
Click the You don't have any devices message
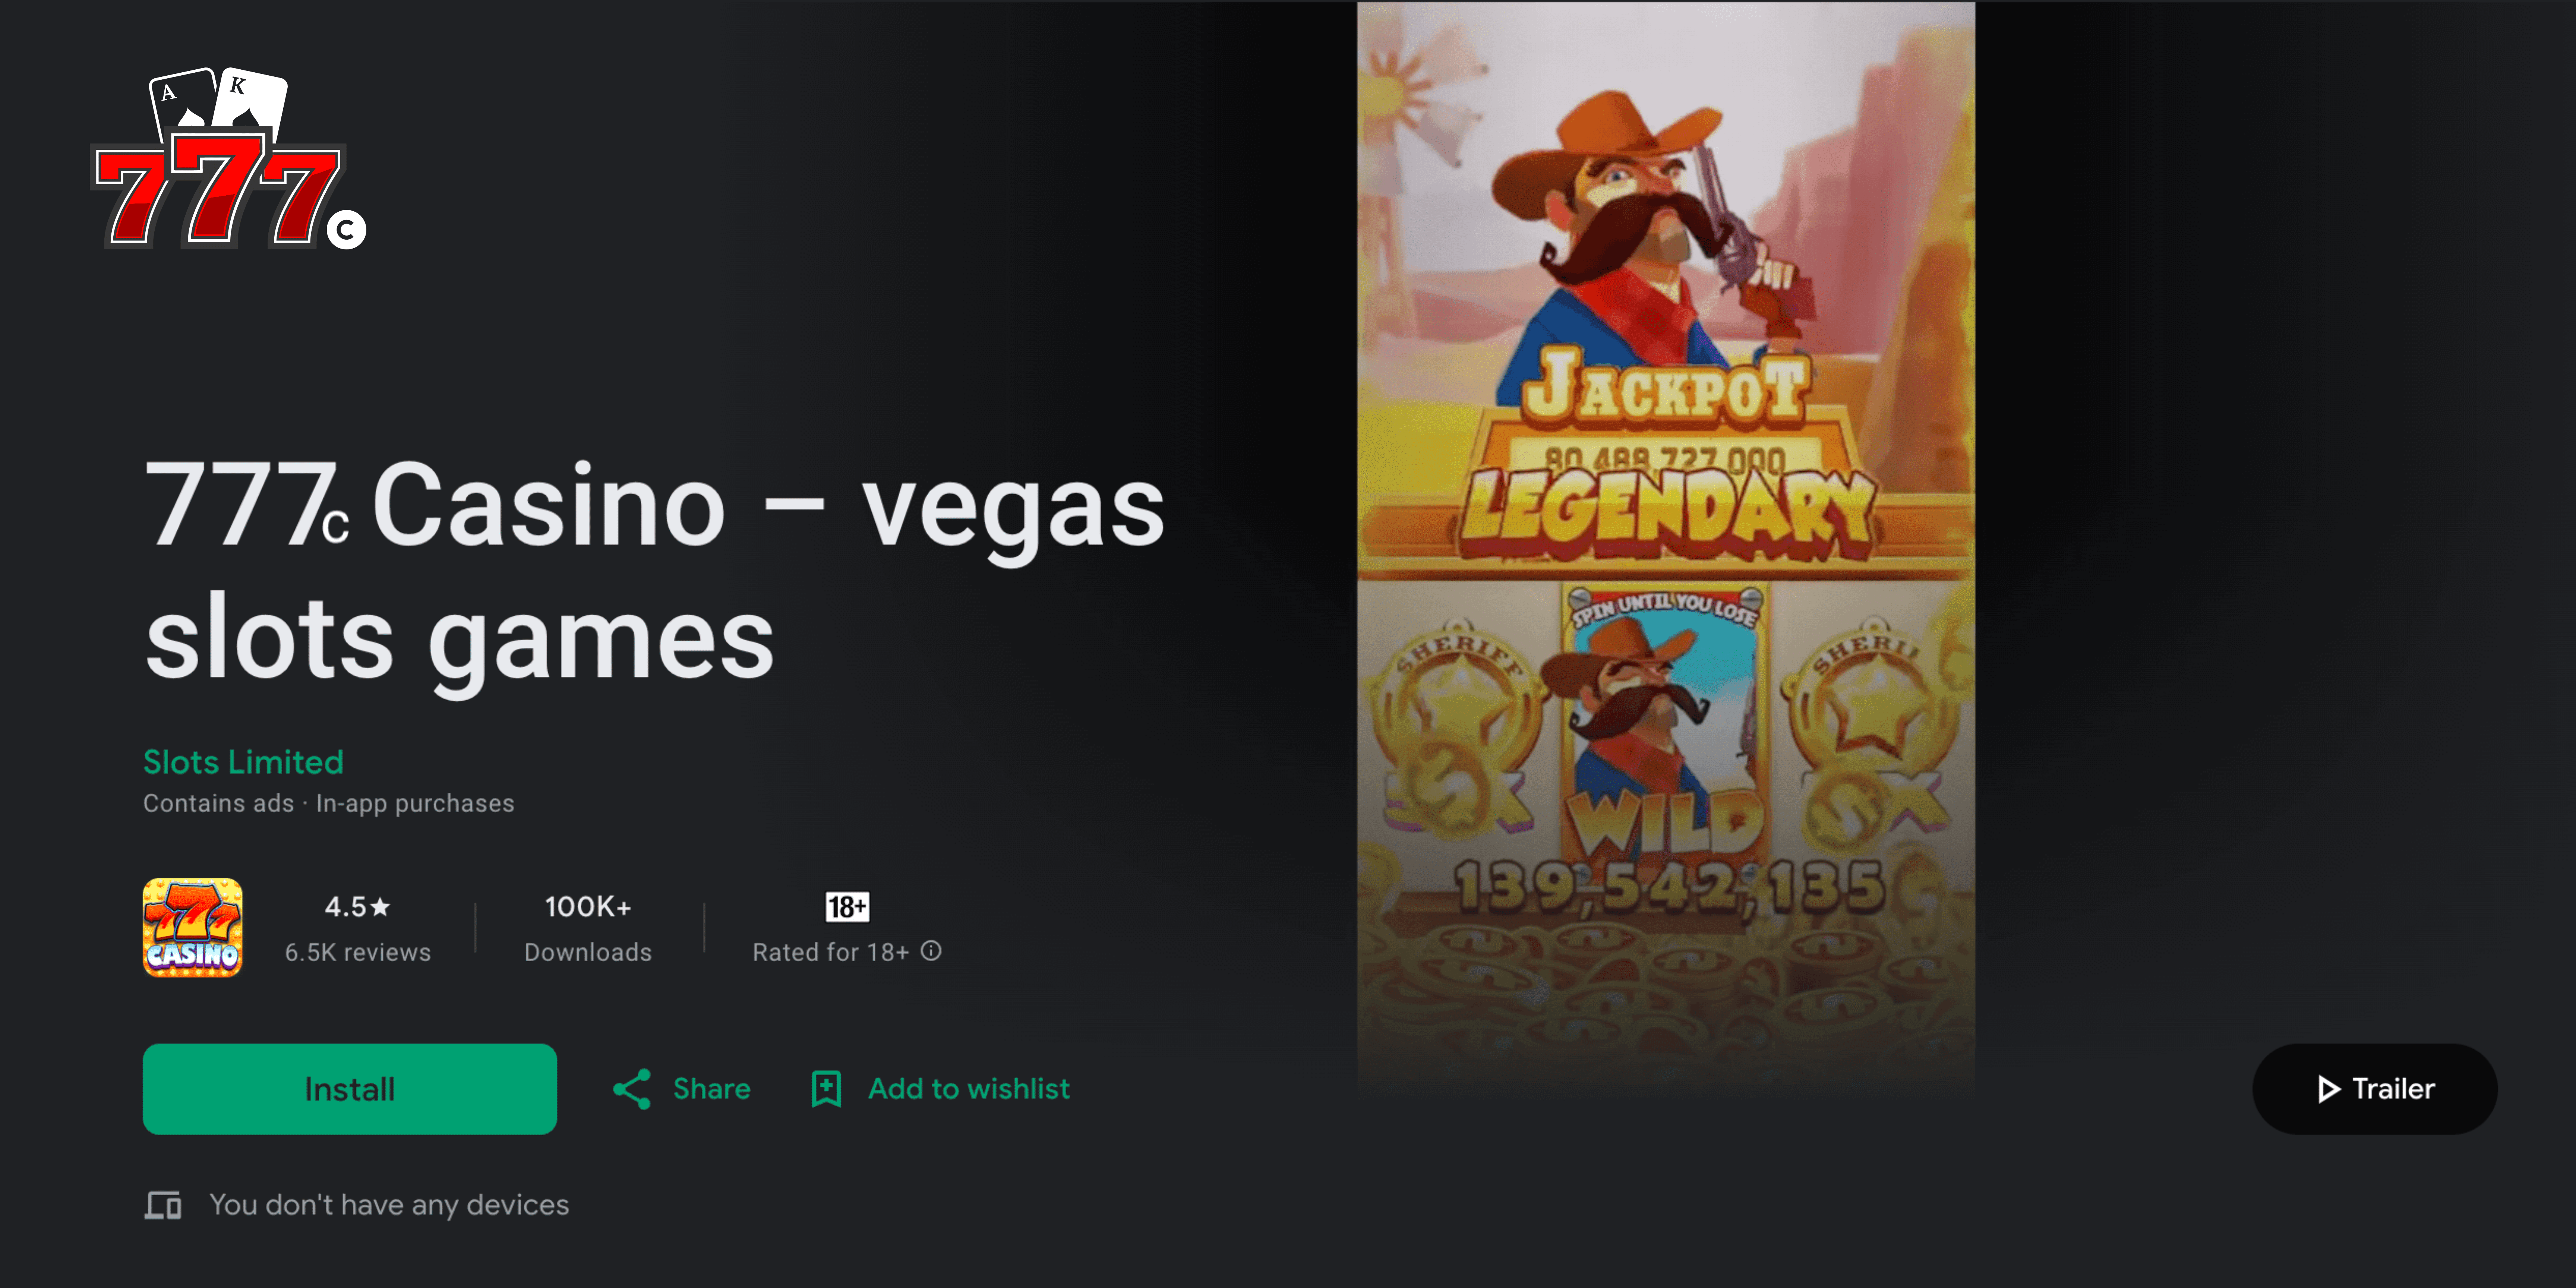(x=389, y=1205)
